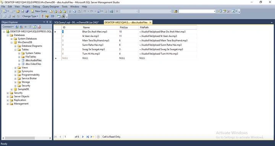Open the Help menu
275x146 pixels.
(84, 6)
